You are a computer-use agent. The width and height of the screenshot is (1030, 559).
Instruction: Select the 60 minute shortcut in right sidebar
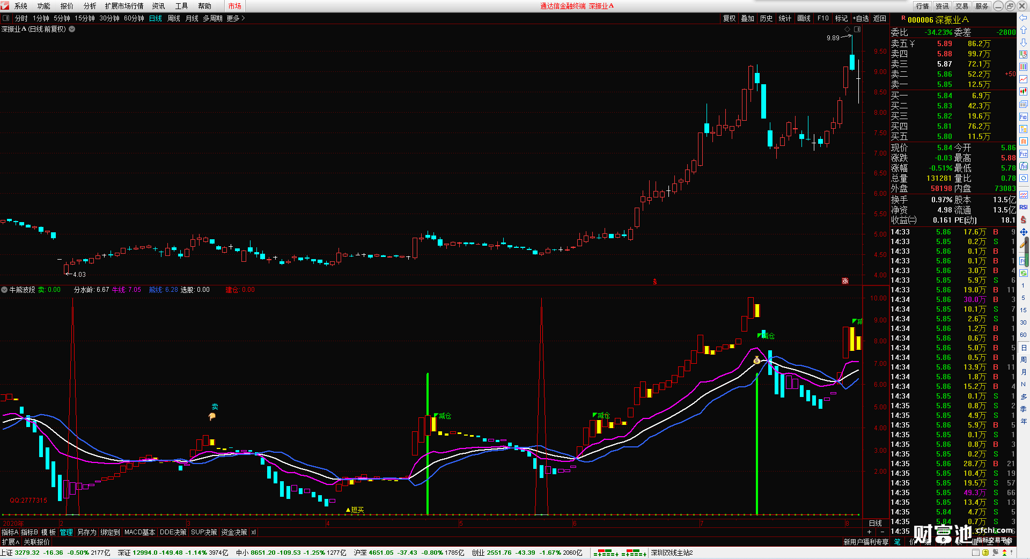pos(1023,335)
